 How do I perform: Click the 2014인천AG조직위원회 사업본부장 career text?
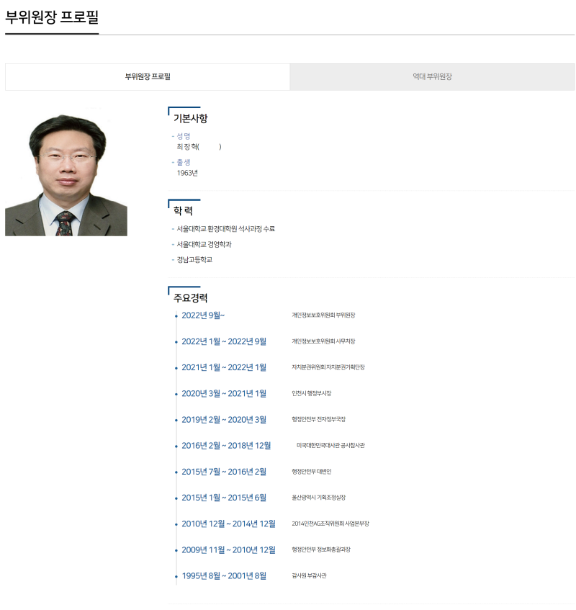pos(330,524)
